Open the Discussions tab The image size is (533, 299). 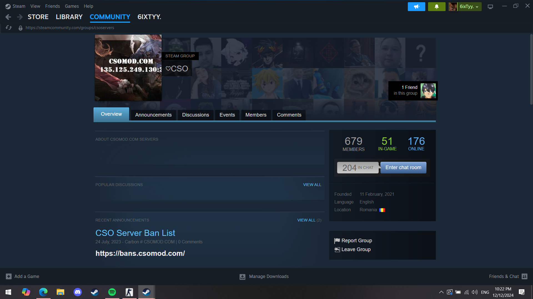[195, 115]
